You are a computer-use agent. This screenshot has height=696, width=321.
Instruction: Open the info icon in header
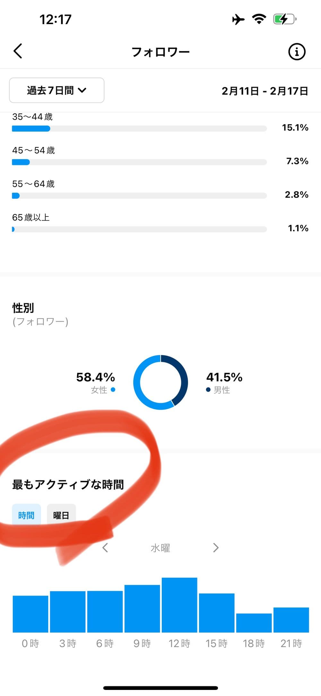(297, 51)
